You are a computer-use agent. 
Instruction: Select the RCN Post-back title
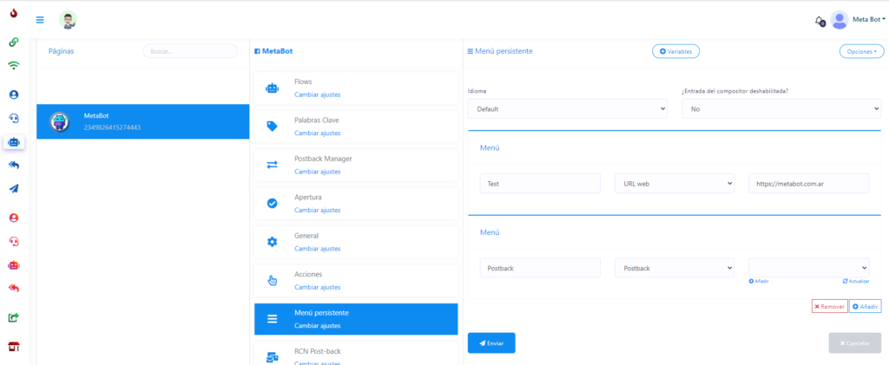(318, 351)
